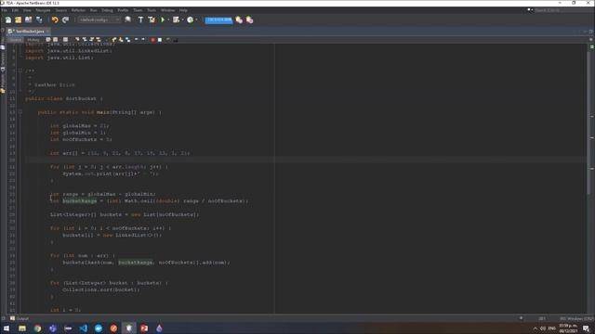Click the Forward navigation icon
The image size is (595, 334).
pyautogui.click(x=65, y=39)
